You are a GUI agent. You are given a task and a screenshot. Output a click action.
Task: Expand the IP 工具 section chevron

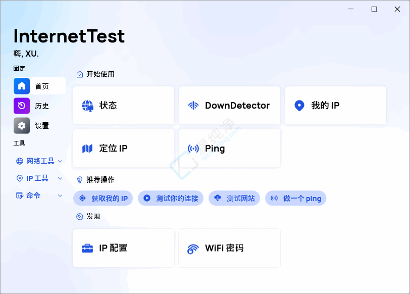point(60,178)
